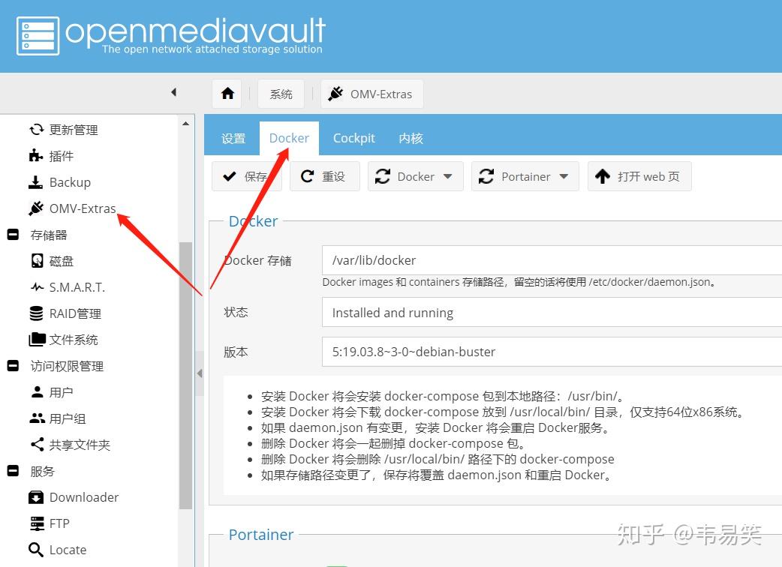This screenshot has height=567, width=782.
Task: Open the Downloader service icon
Action: coord(36,496)
